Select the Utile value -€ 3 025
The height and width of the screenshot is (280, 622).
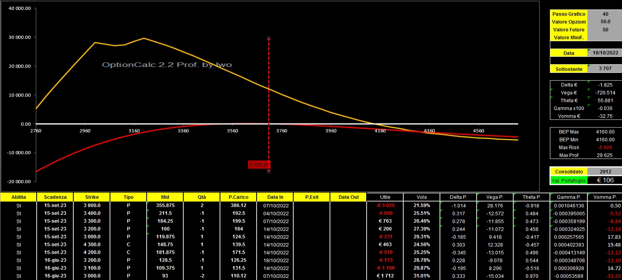(x=385, y=205)
